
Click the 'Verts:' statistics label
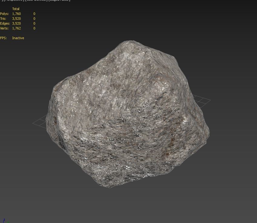[x=4, y=28]
